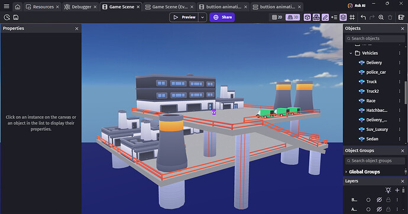The width and height of the screenshot is (408, 214).
Task: Open layer B options menu
Action: point(397,200)
